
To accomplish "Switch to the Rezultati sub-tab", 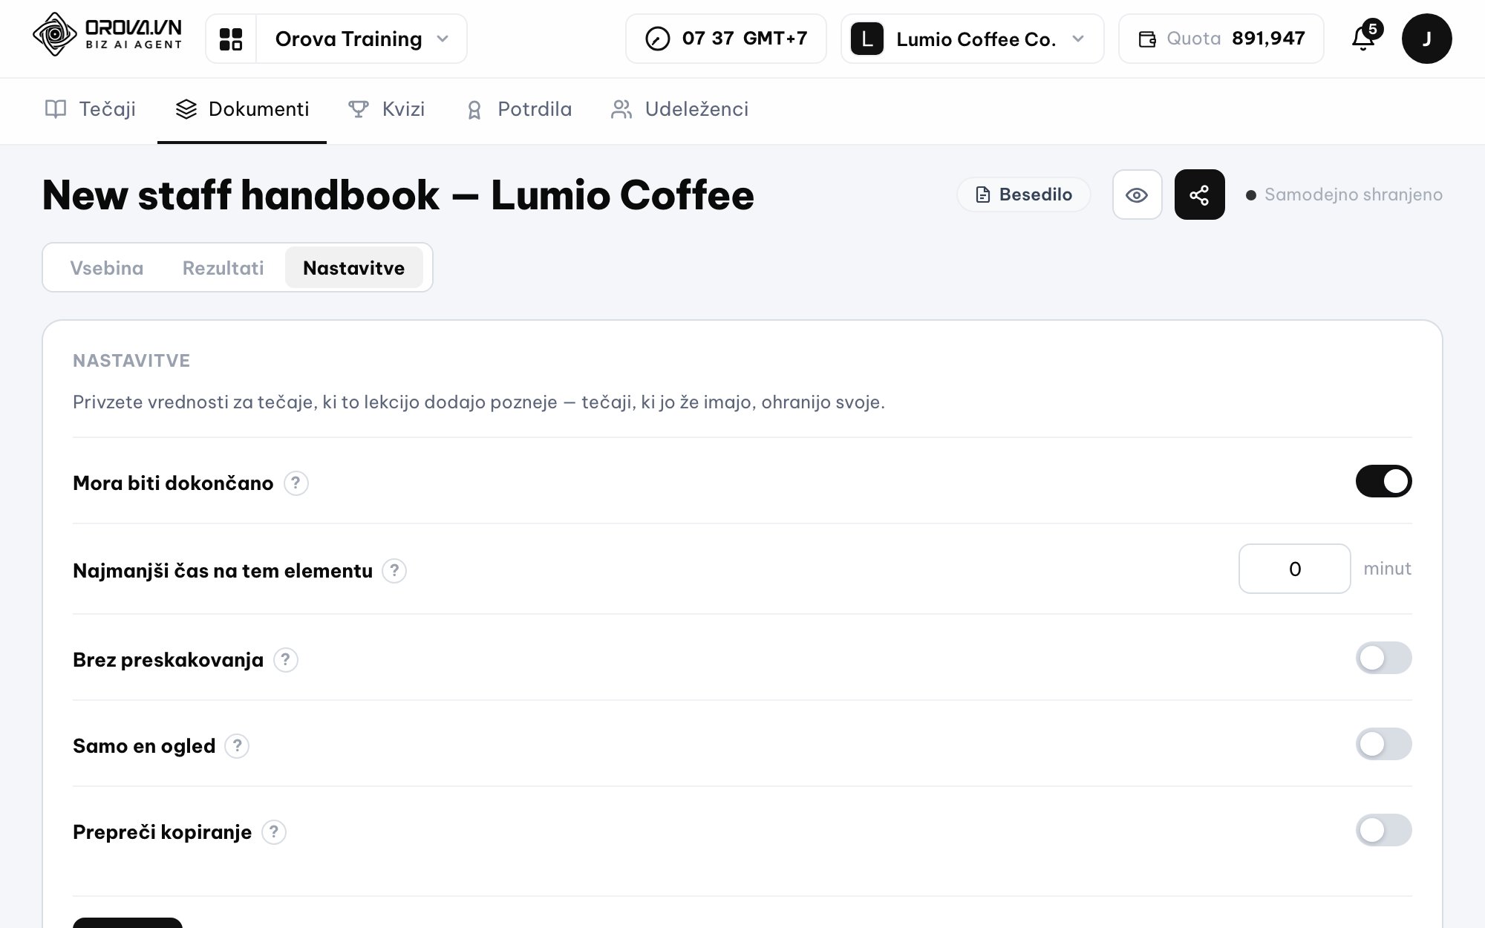I will point(223,268).
